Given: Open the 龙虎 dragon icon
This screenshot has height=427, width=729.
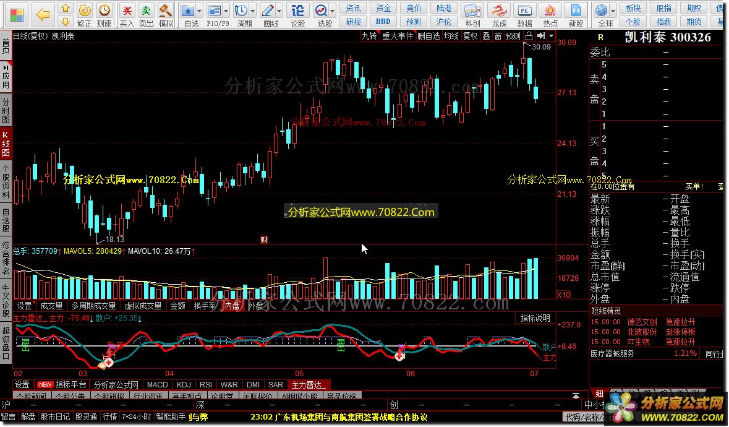Looking at the screenshot, I should click(x=499, y=11).
